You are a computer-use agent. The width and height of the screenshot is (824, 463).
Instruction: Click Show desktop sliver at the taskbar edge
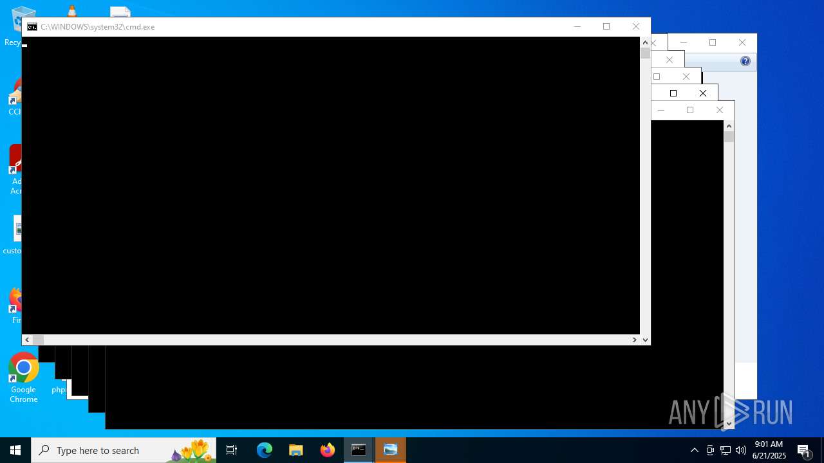tap(822, 450)
